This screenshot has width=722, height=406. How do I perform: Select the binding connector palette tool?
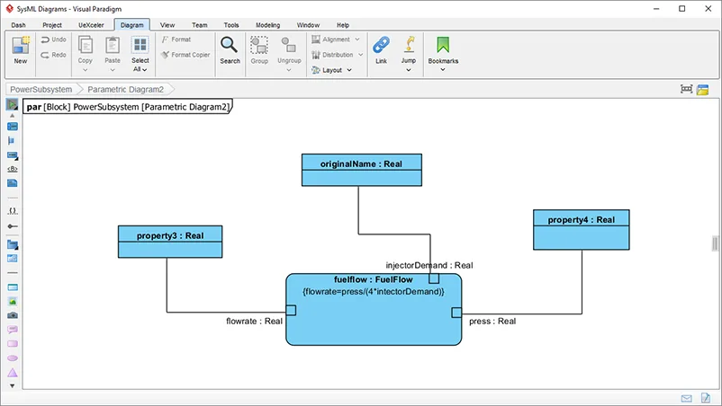point(13,226)
